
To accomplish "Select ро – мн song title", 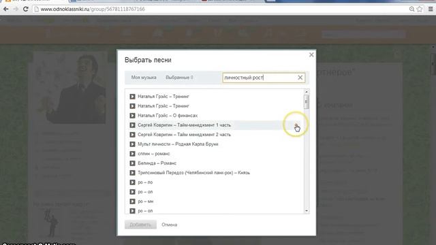I will tap(145, 201).
